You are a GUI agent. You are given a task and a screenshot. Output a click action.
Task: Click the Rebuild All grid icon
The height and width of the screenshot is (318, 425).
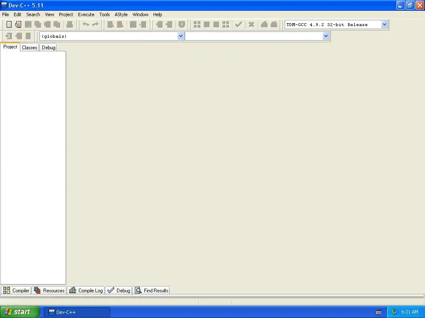(x=226, y=24)
